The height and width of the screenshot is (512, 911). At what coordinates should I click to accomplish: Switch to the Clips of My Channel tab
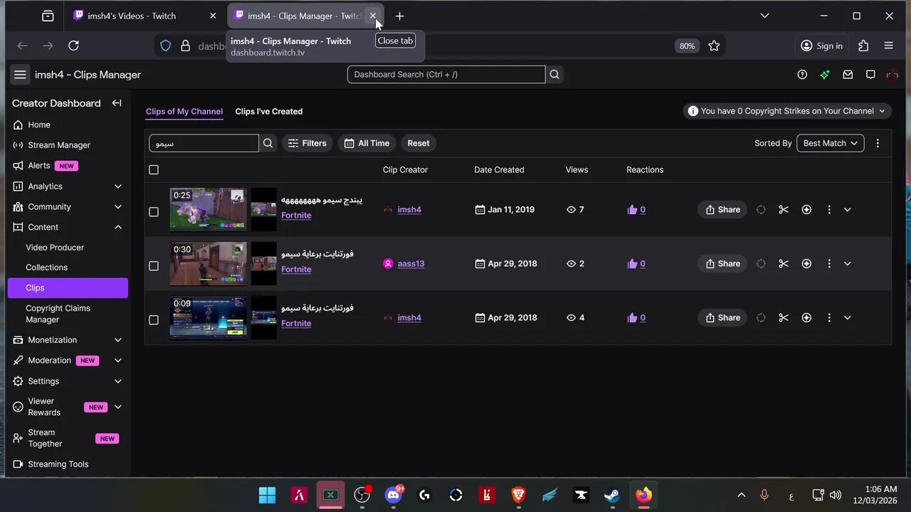pyautogui.click(x=184, y=112)
